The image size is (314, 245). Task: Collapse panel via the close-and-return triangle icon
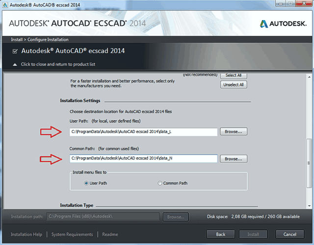click(x=15, y=64)
